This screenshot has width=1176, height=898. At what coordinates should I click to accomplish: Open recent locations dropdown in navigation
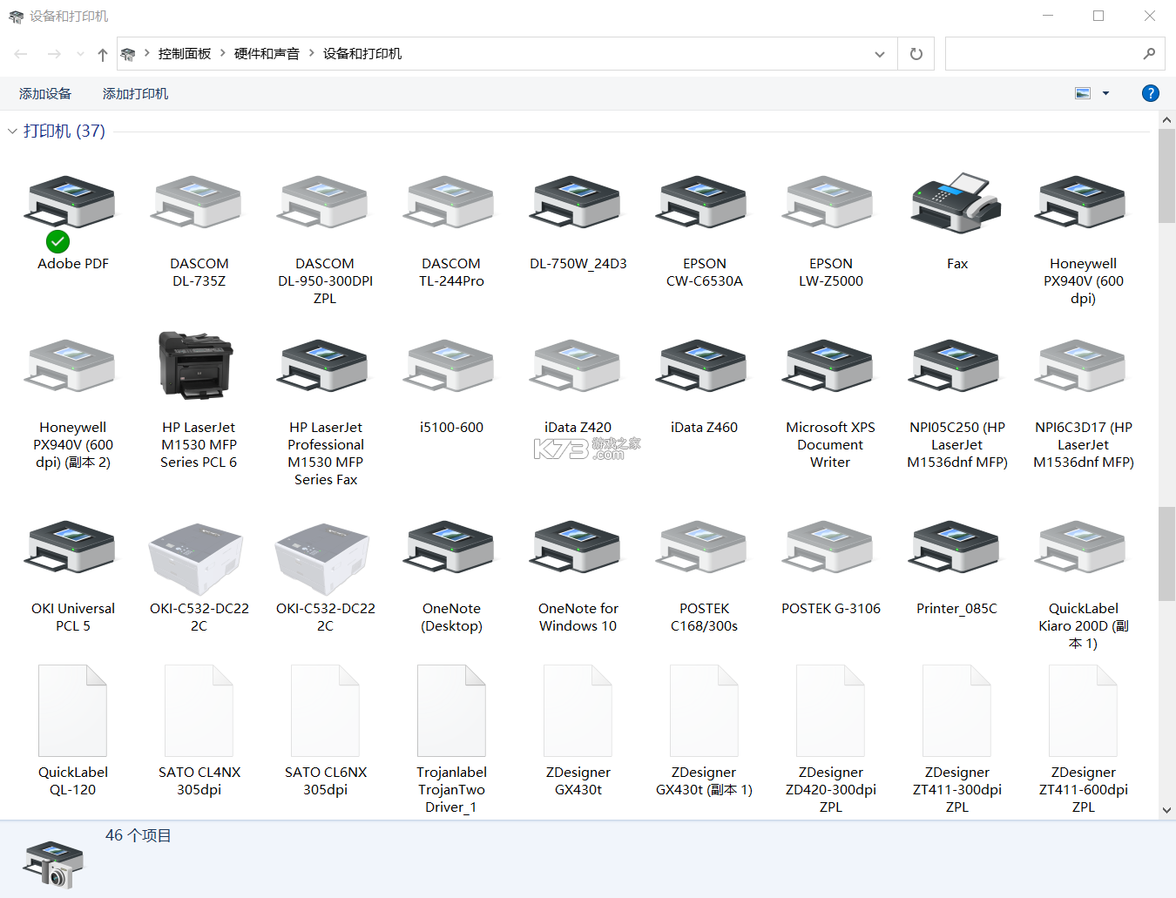[80, 54]
